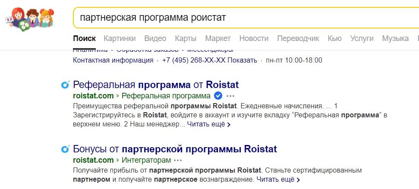
Task: Click the snippet text starting Преимущества реферальной программы
Action: 230,115
